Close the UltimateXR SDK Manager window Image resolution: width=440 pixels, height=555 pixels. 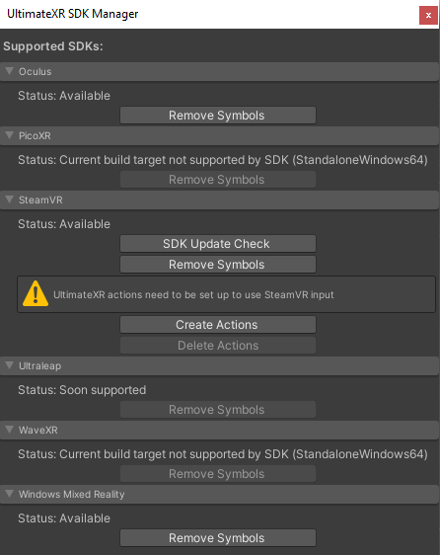point(428,15)
